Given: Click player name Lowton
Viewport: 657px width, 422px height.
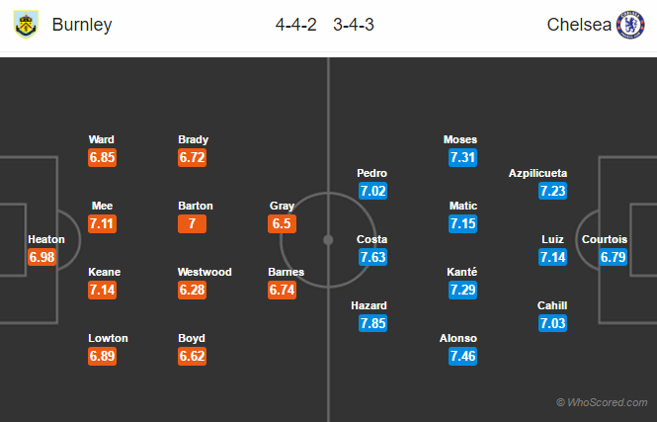Looking at the screenshot, I should click(x=107, y=338).
